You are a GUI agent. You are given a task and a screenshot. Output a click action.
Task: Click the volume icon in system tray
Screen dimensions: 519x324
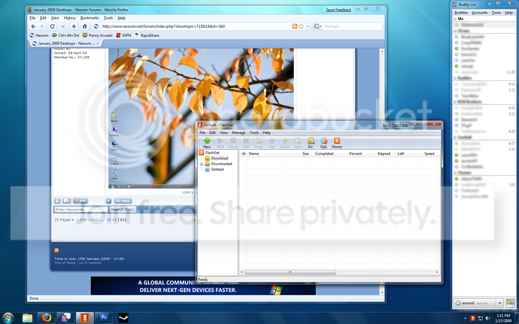coord(488,318)
